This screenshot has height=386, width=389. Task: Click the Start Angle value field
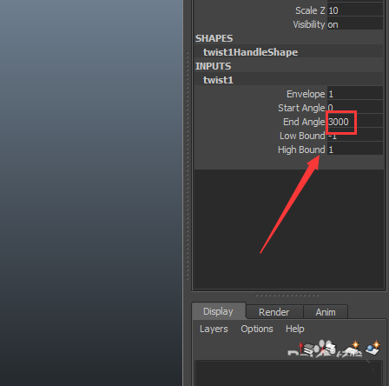(355, 108)
